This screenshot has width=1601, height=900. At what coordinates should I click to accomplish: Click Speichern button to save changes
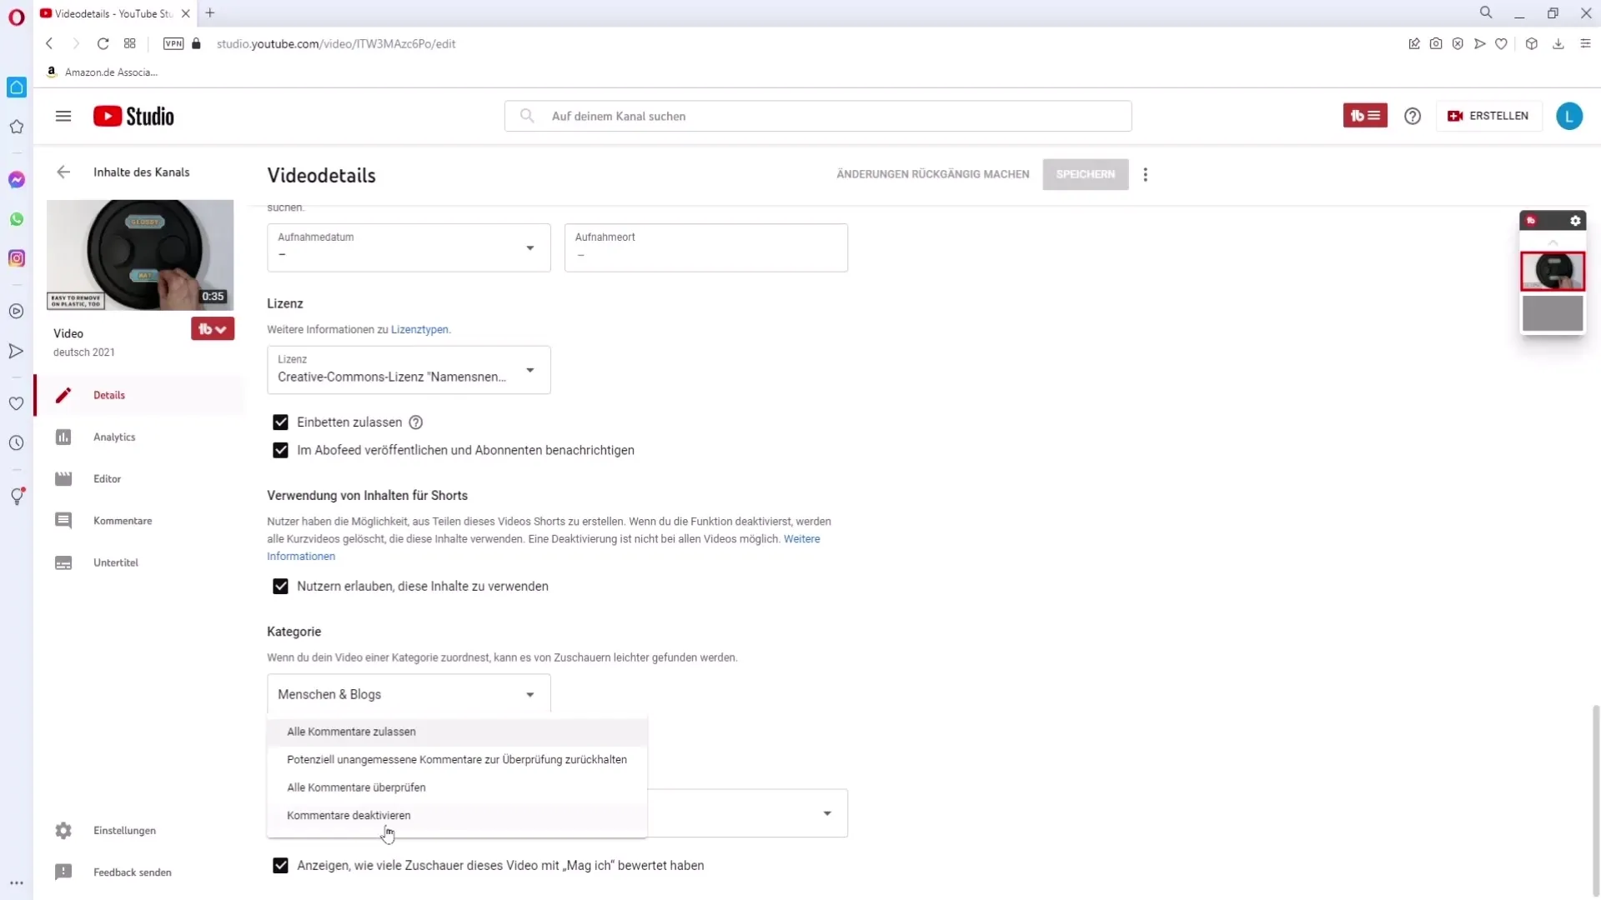(1087, 173)
